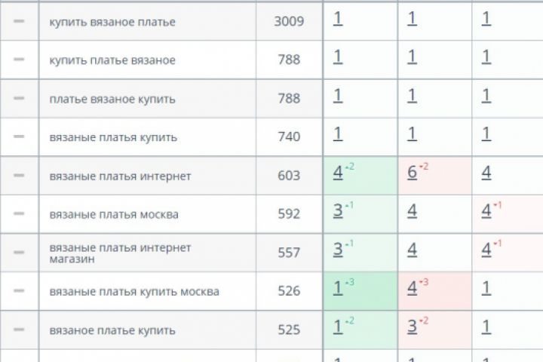The height and width of the screenshot is (362, 543).
Task: Open red position 4 for 'вязаные платья купить москва'
Action: coord(412,289)
